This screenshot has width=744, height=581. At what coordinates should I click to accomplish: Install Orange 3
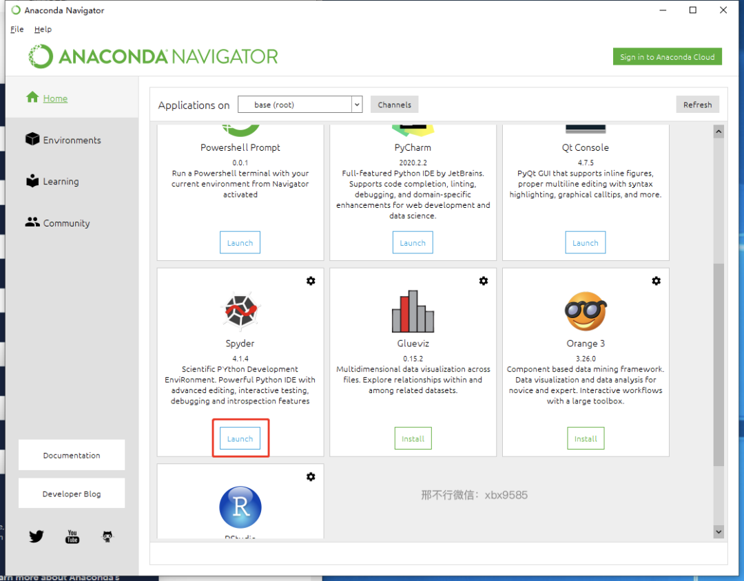[x=586, y=439]
